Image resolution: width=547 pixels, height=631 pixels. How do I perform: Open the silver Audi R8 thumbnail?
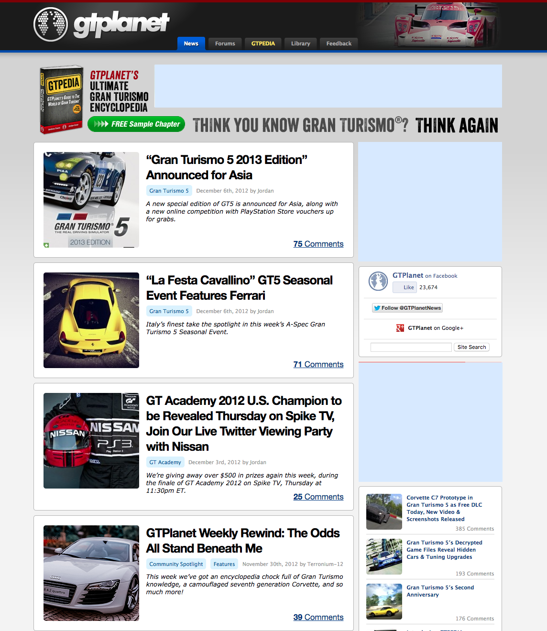[x=91, y=573]
